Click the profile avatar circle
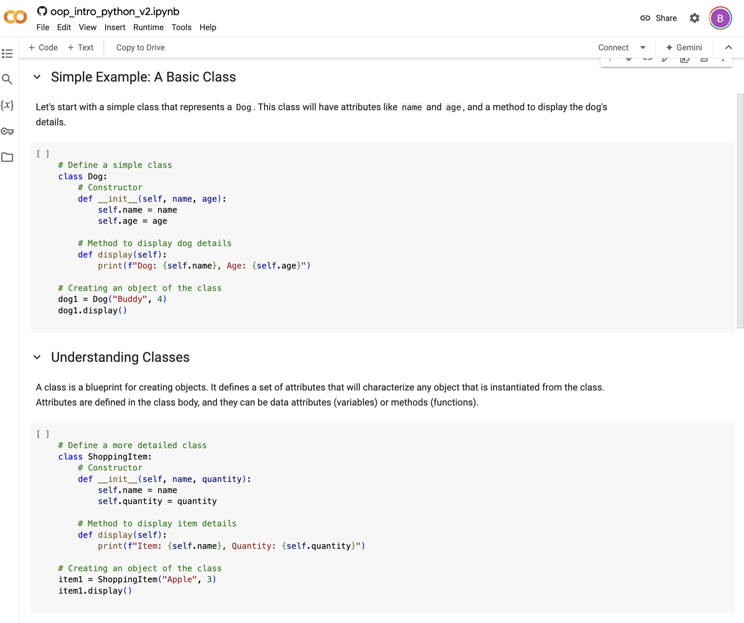Screen dimensions: 744x623 point(720,18)
